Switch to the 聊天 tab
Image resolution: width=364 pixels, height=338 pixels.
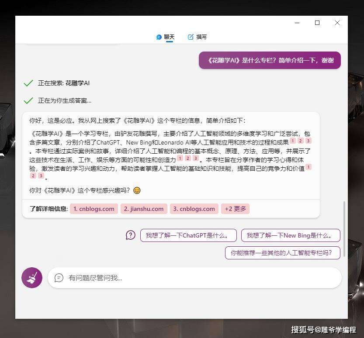point(165,37)
